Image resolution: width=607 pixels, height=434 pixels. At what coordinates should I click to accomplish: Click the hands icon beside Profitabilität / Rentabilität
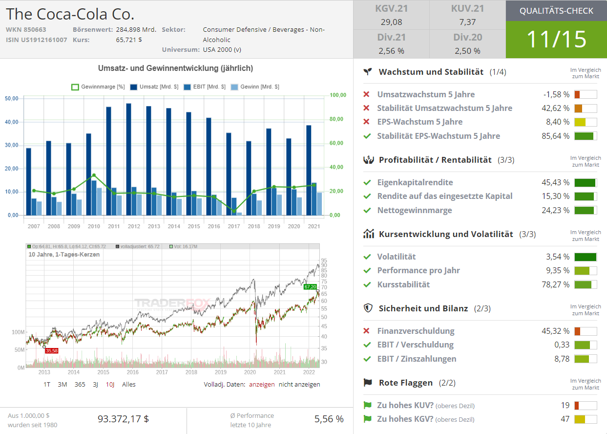coord(368,160)
